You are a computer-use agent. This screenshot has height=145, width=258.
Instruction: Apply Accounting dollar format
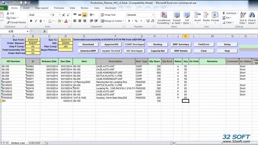[x=129, y=21]
